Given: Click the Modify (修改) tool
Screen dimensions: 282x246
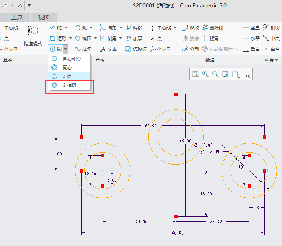Looking at the screenshot, I should pos(191,28).
